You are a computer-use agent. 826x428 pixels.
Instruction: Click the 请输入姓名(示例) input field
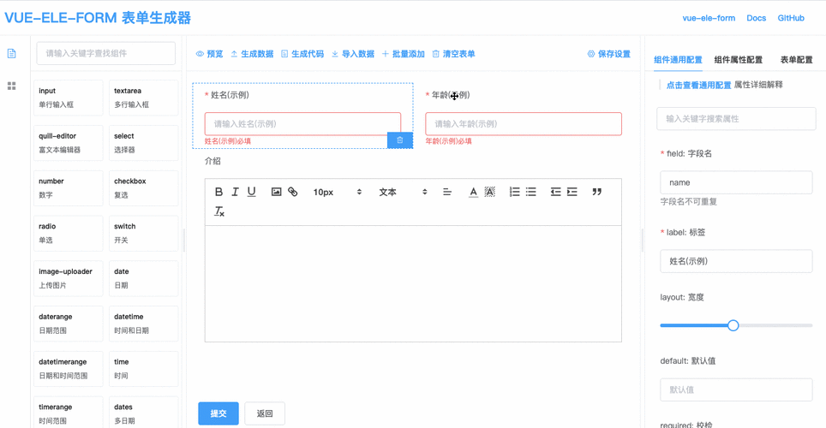coord(302,124)
